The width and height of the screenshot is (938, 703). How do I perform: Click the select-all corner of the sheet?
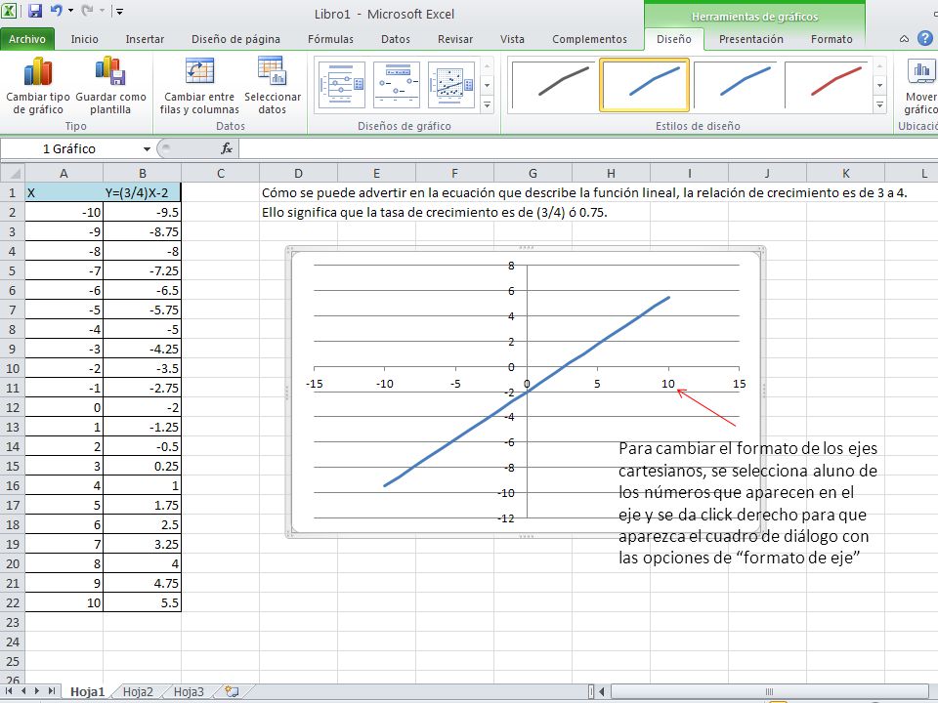12,174
